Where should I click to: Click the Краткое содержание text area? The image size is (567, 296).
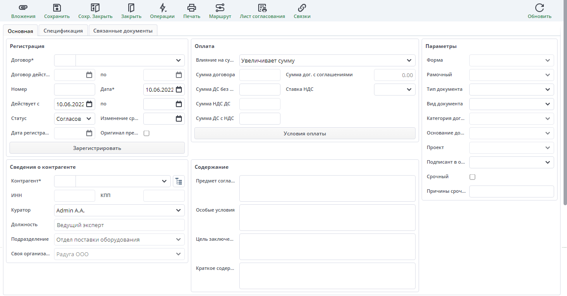tap(327, 276)
